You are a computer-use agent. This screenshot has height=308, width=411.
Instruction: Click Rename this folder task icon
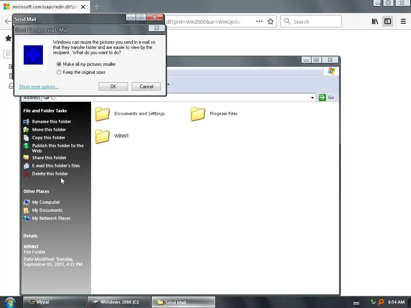point(26,122)
